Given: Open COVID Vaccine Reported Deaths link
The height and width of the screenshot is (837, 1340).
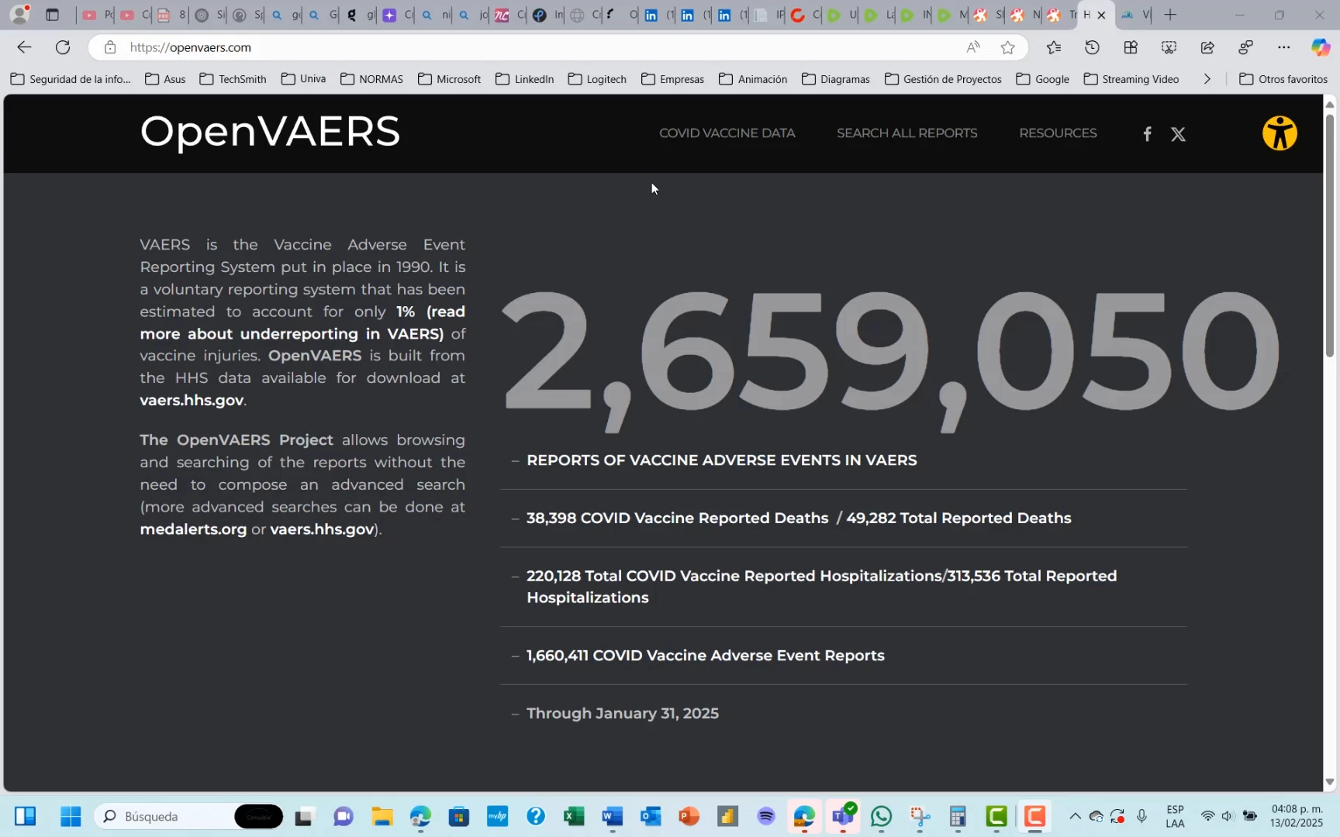Looking at the screenshot, I should tap(677, 518).
